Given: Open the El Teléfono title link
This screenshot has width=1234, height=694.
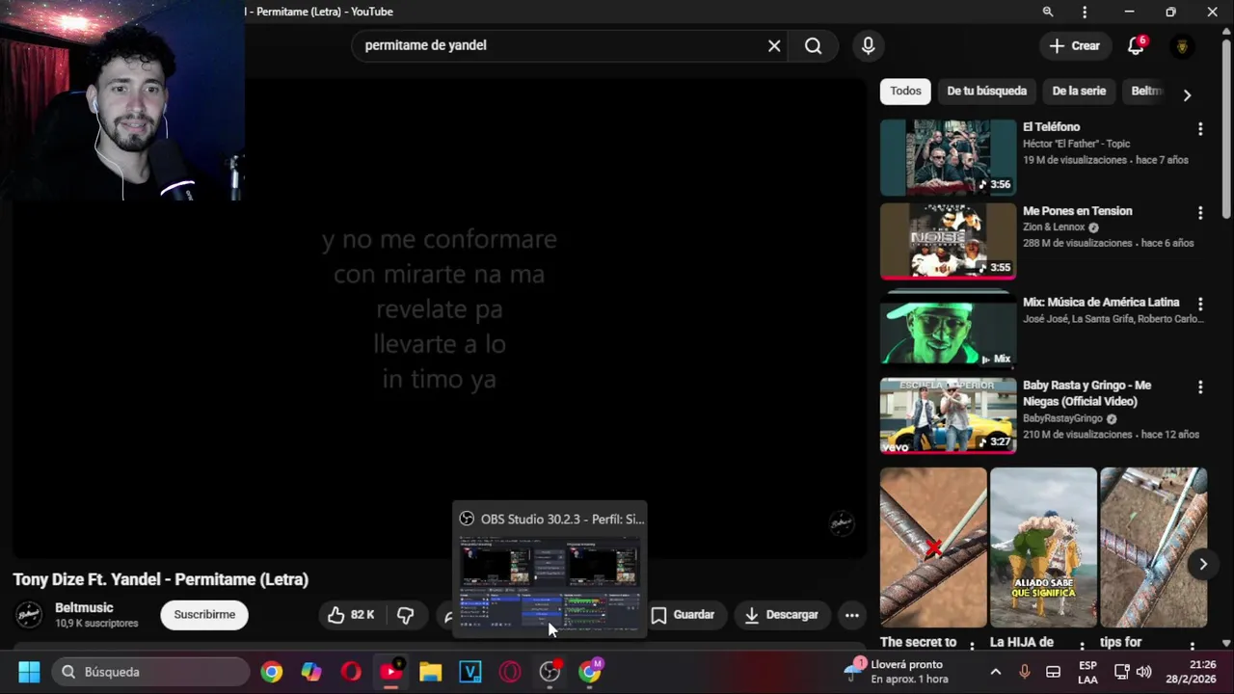Looking at the screenshot, I should (1051, 127).
